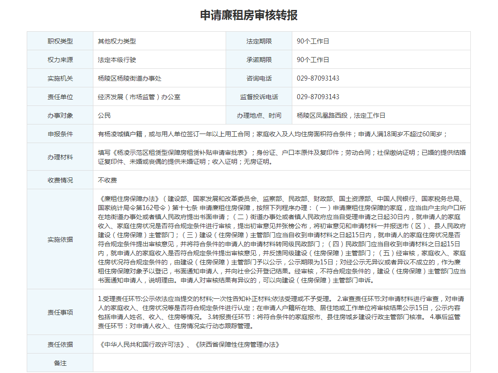
Task: Click the 收费情况 value 不收费
Action: (107, 180)
